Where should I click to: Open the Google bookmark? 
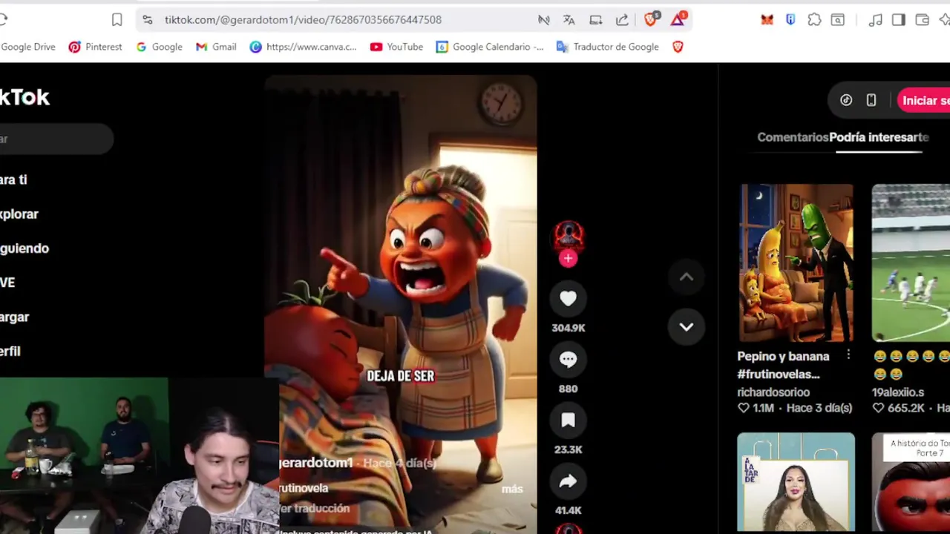pos(159,47)
